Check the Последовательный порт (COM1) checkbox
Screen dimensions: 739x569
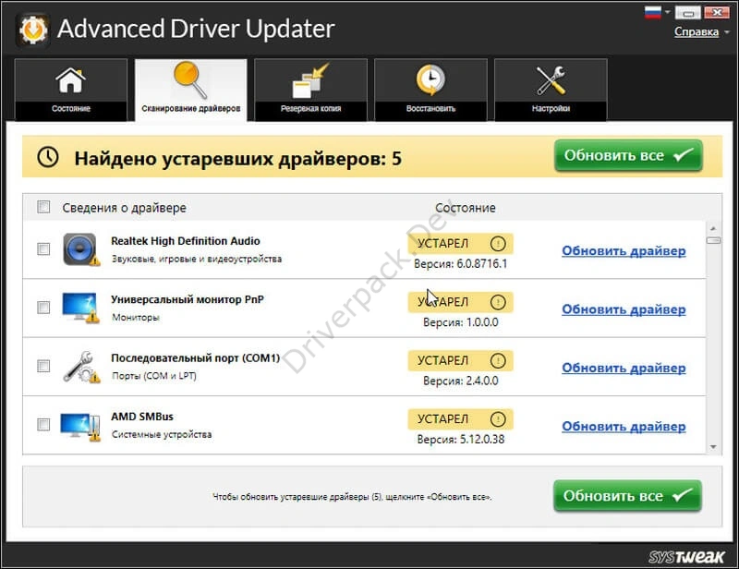pyautogui.click(x=43, y=366)
